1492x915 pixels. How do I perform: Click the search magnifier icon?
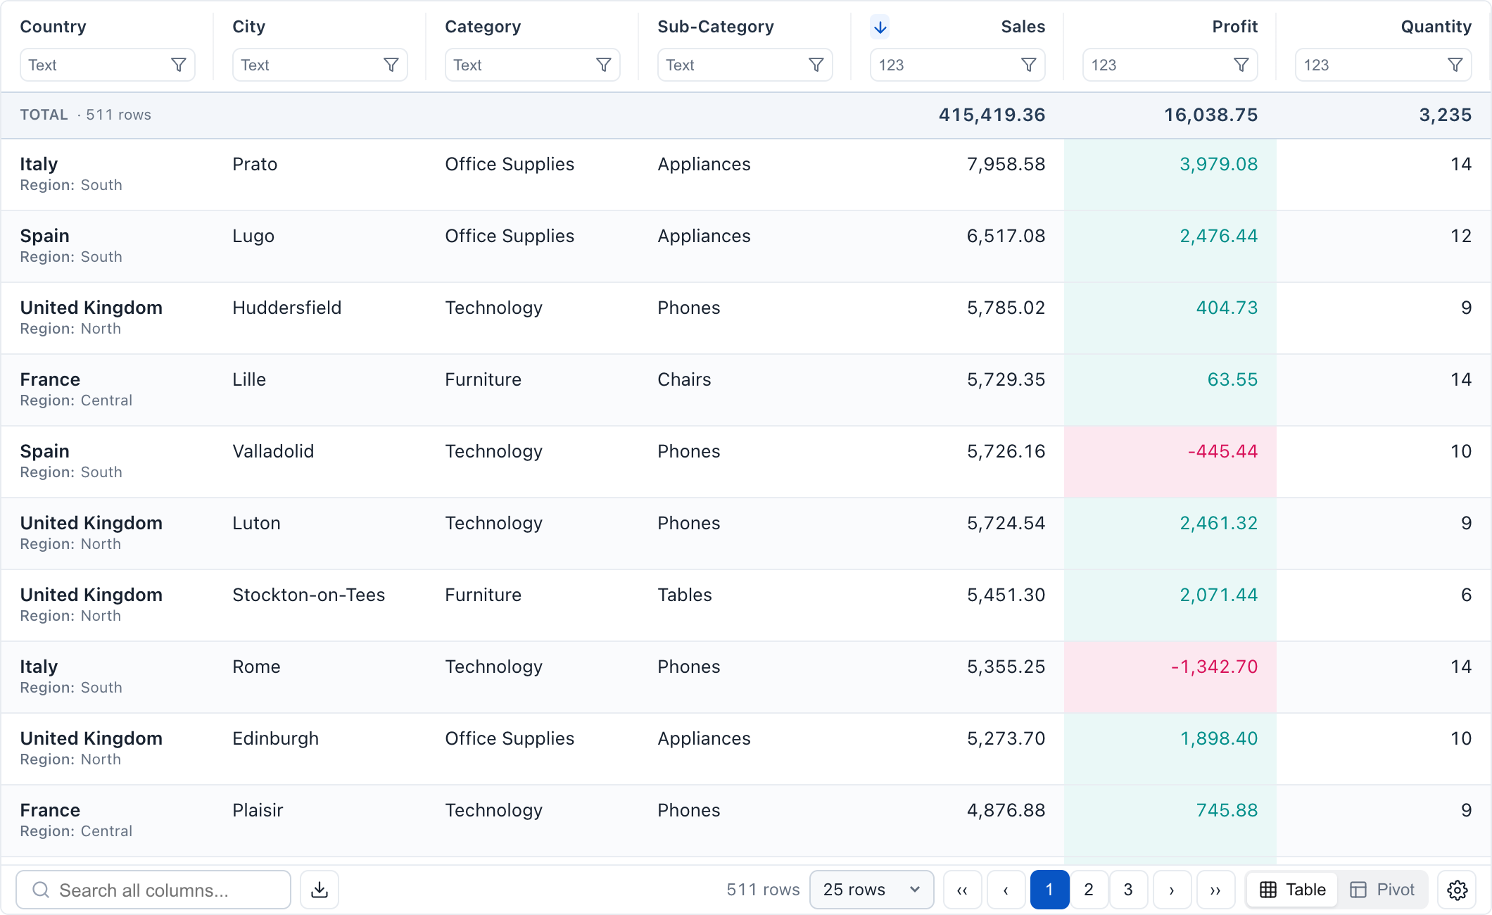click(x=42, y=890)
